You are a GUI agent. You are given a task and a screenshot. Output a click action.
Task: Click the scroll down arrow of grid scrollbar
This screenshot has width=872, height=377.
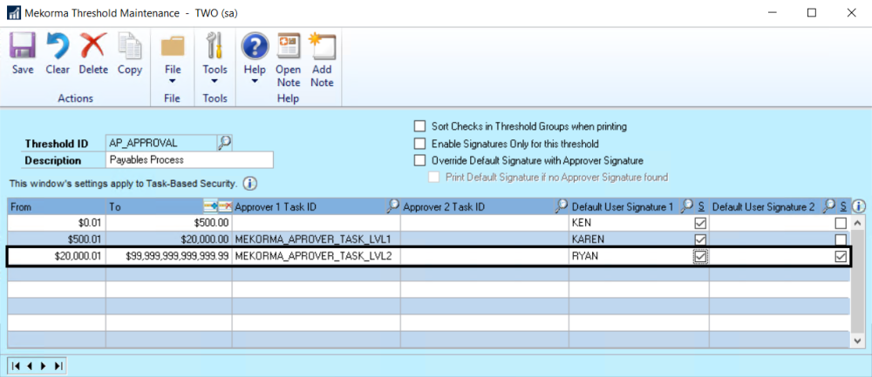click(x=858, y=340)
